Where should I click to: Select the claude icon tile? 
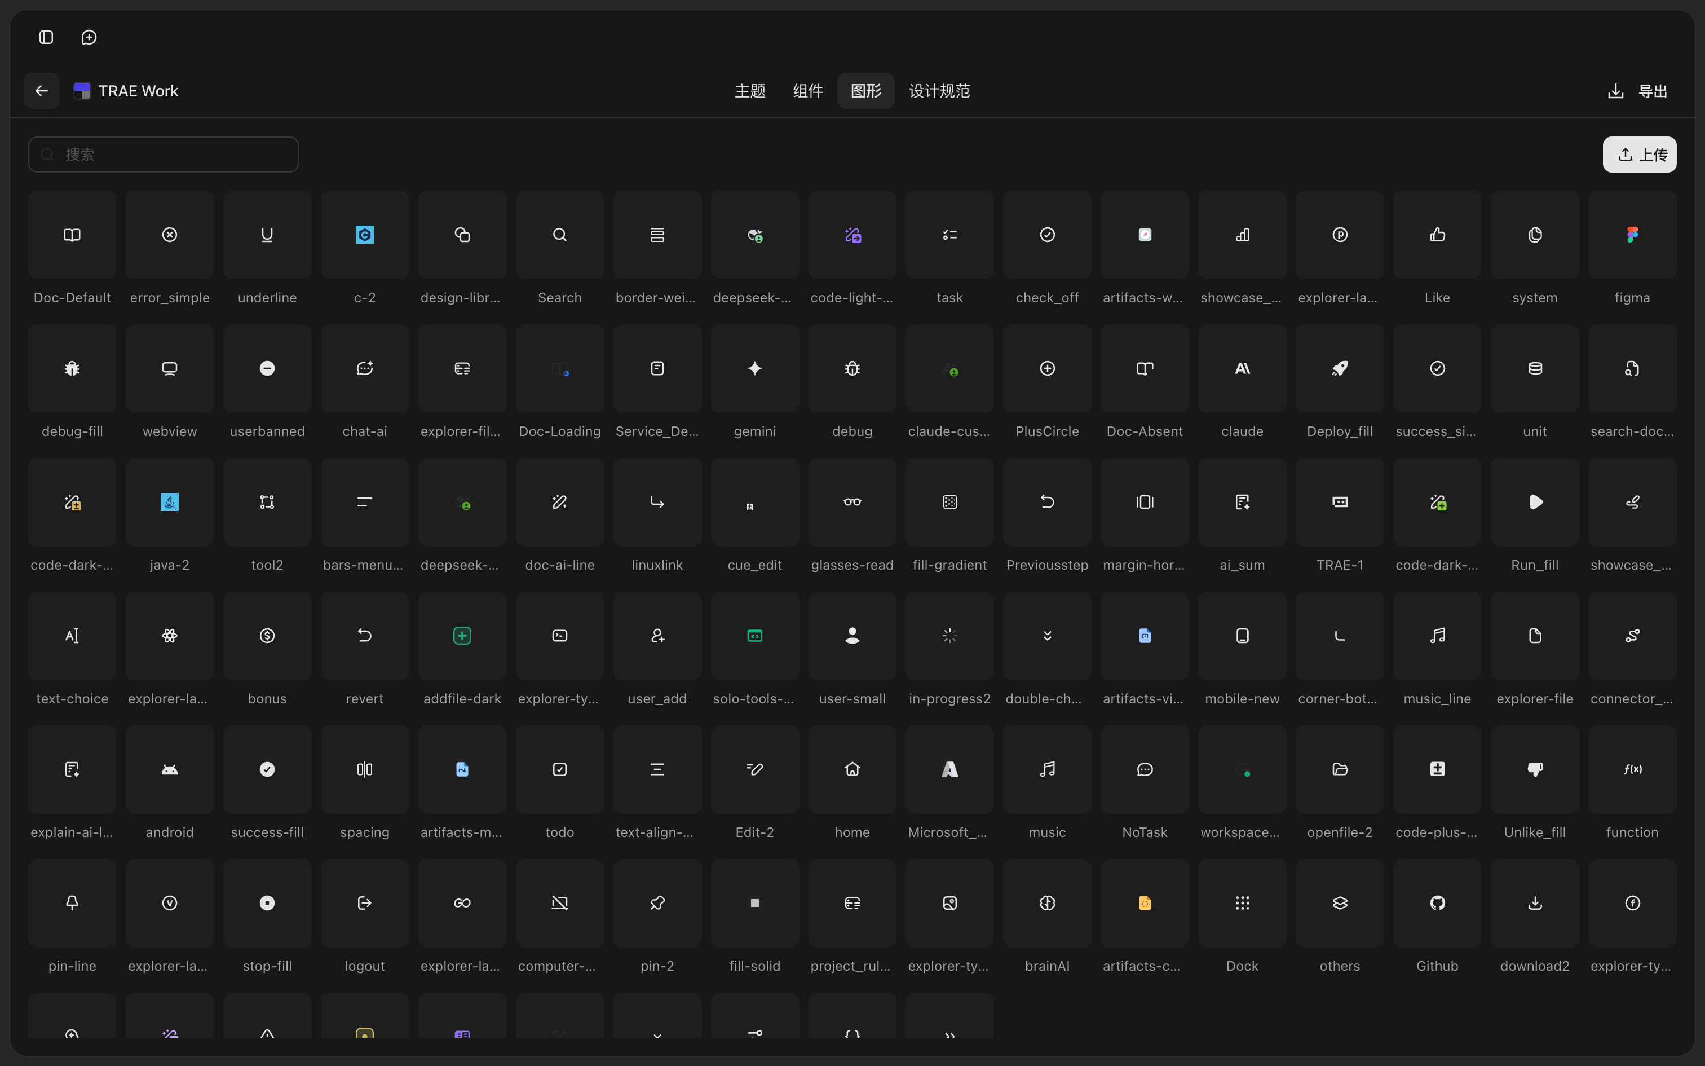pos(1243,369)
